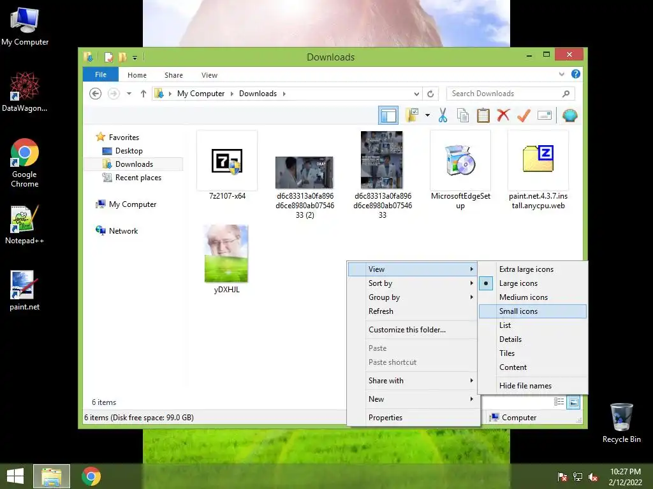Switch to details view status icon
653x489 pixels.
pos(559,402)
